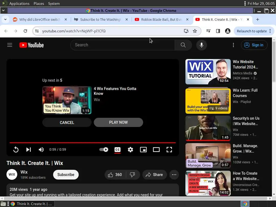276x207 pixels.
Task: Open Wix Website Tutorial 2024 thumbnail
Action: click(x=208, y=72)
